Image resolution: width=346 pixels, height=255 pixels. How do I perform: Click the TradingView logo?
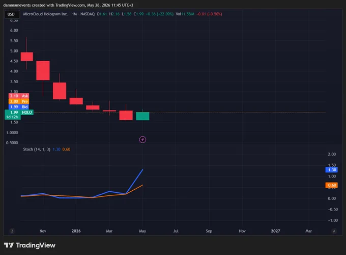(30, 245)
